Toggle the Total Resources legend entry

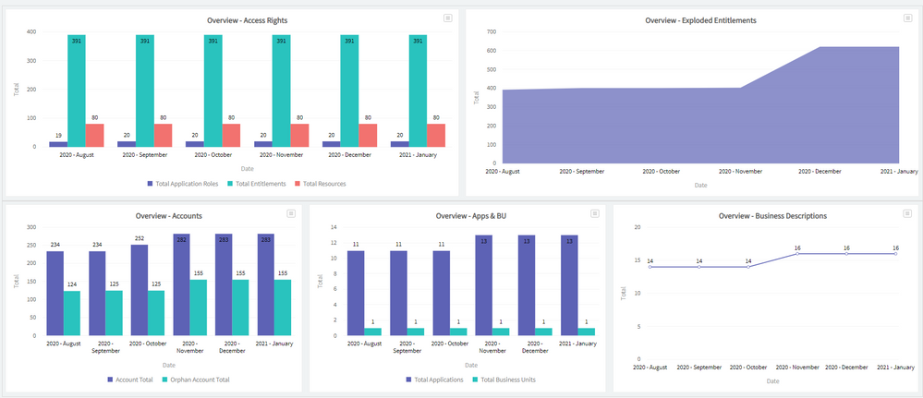click(321, 184)
